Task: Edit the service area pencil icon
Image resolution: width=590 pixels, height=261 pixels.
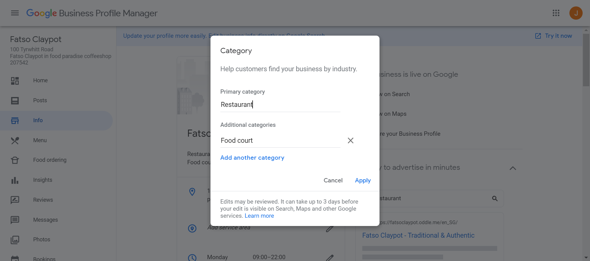Action: coord(330,228)
